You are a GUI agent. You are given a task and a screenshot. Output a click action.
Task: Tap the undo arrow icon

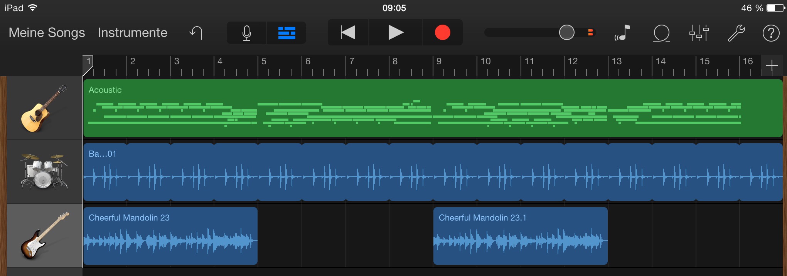click(196, 33)
